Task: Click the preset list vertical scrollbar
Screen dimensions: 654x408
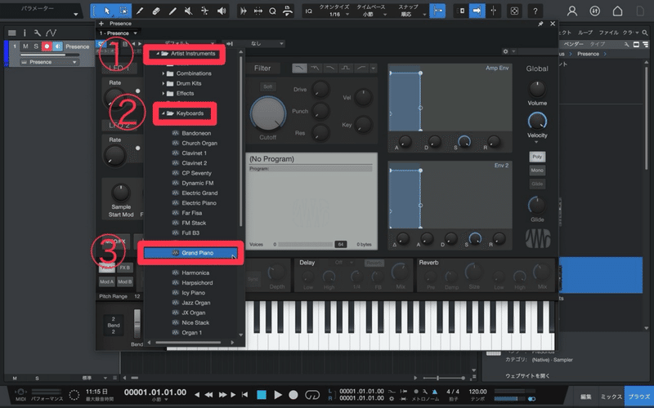Action: (240, 141)
